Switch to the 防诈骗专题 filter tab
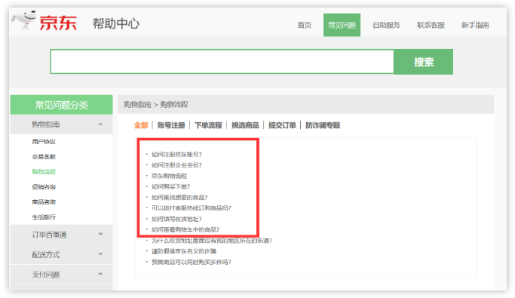 click(x=323, y=125)
